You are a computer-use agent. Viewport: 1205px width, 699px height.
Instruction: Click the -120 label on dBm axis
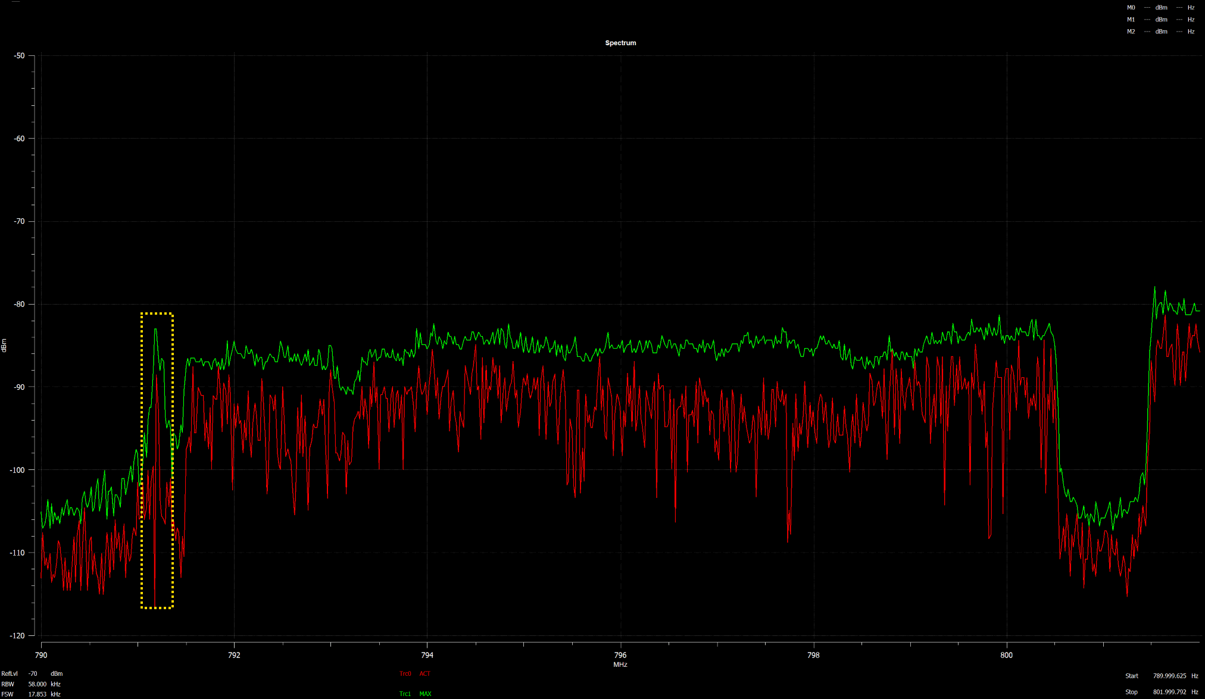[x=17, y=635]
